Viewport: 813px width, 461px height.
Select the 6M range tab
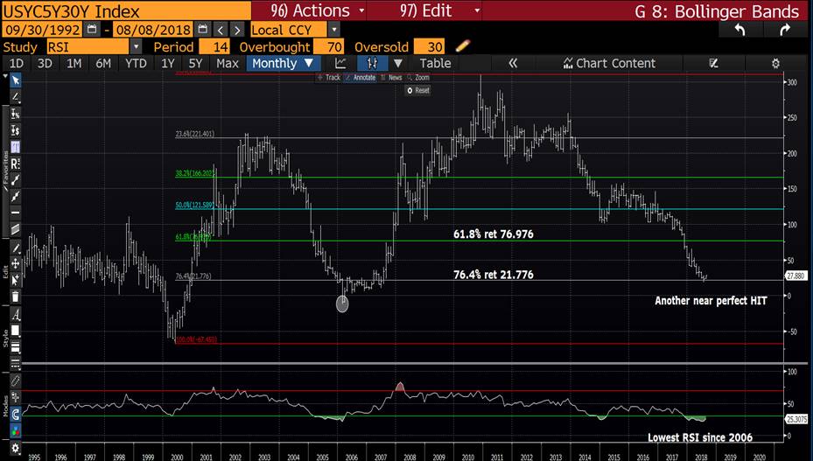click(x=103, y=63)
